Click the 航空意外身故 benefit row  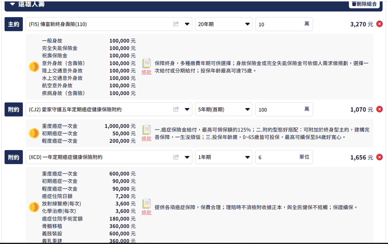[x=89, y=85]
